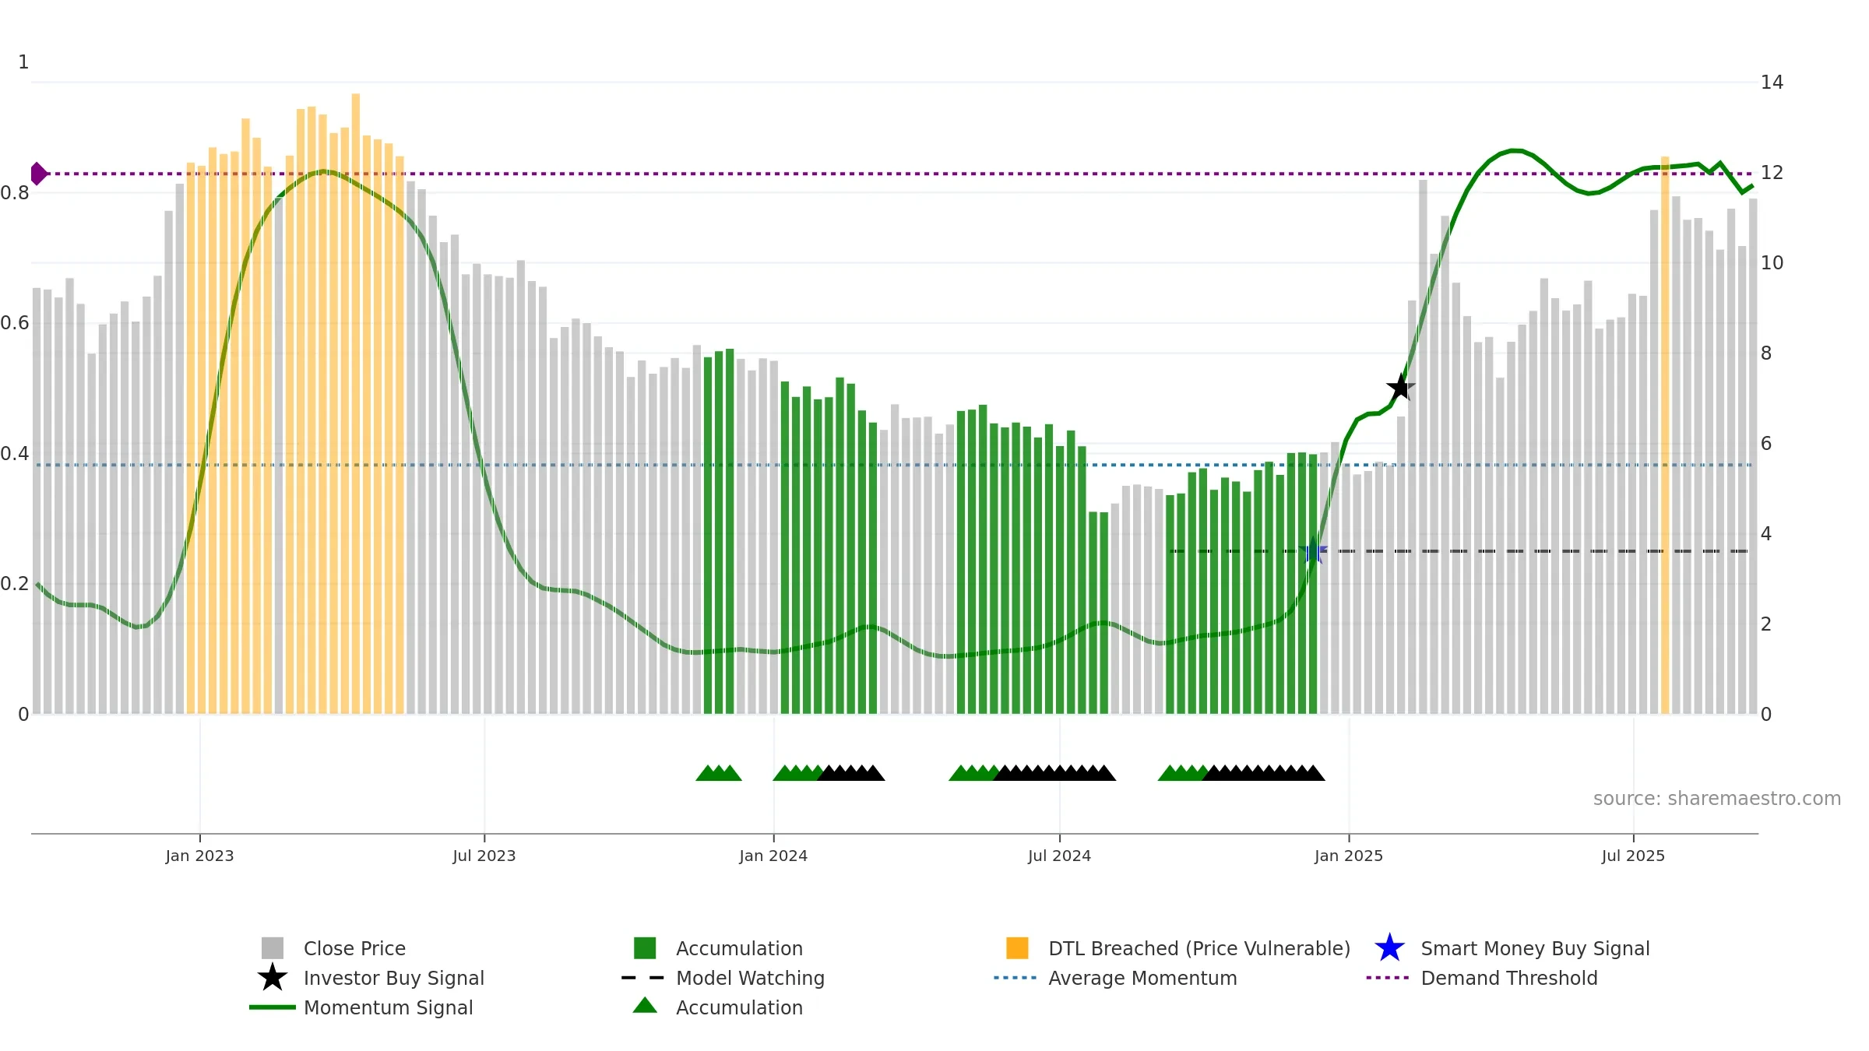The width and height of the screenshot is (1869, 1051).
Task: Click the green square Accumulation legend swatch
Action: click(645, 947)
